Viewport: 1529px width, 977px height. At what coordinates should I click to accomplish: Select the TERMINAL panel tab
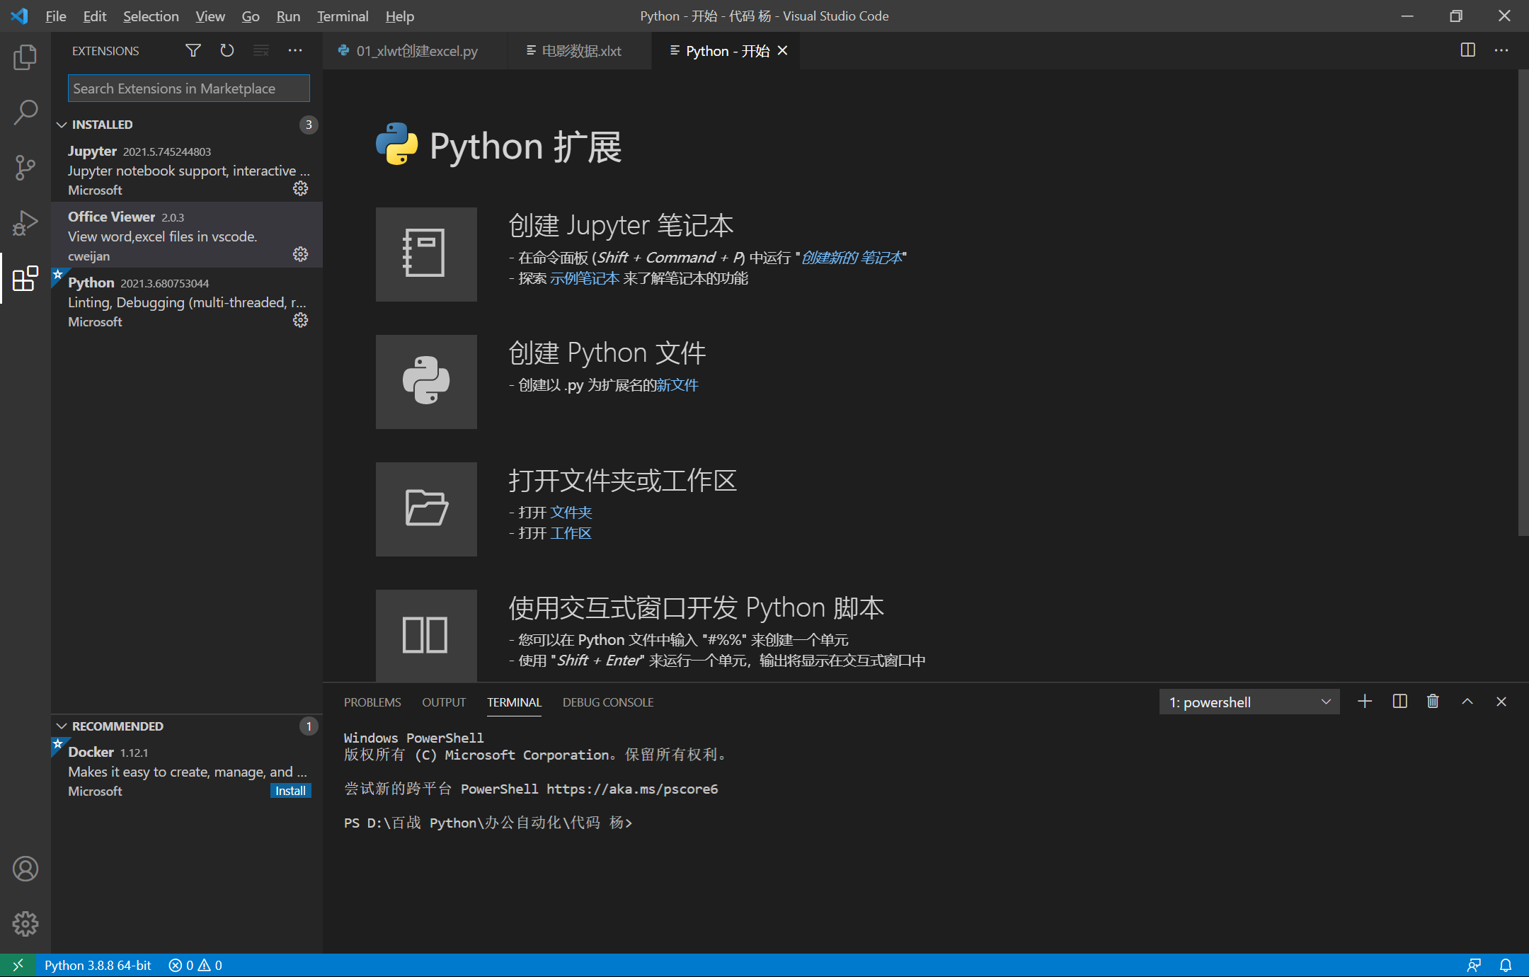pyautogui.click(x=514, y=702)
